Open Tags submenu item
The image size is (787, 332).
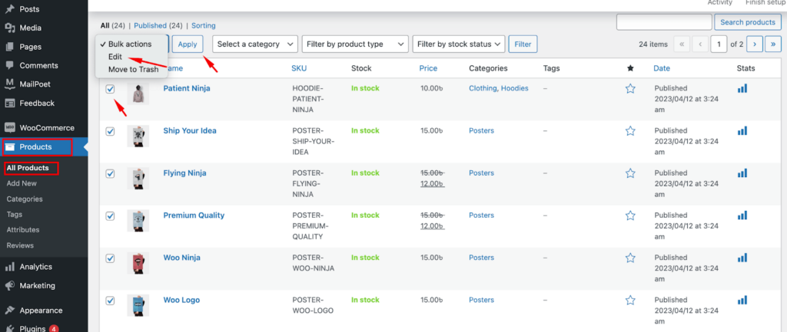point(15,215)
